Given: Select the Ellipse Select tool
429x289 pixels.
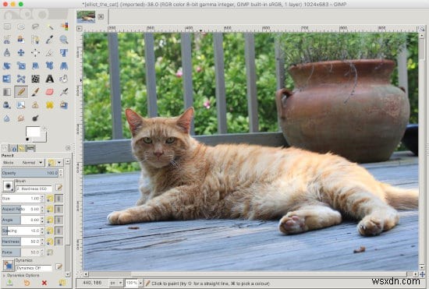Looking at the screenshot, I should [x=21, y=26].
